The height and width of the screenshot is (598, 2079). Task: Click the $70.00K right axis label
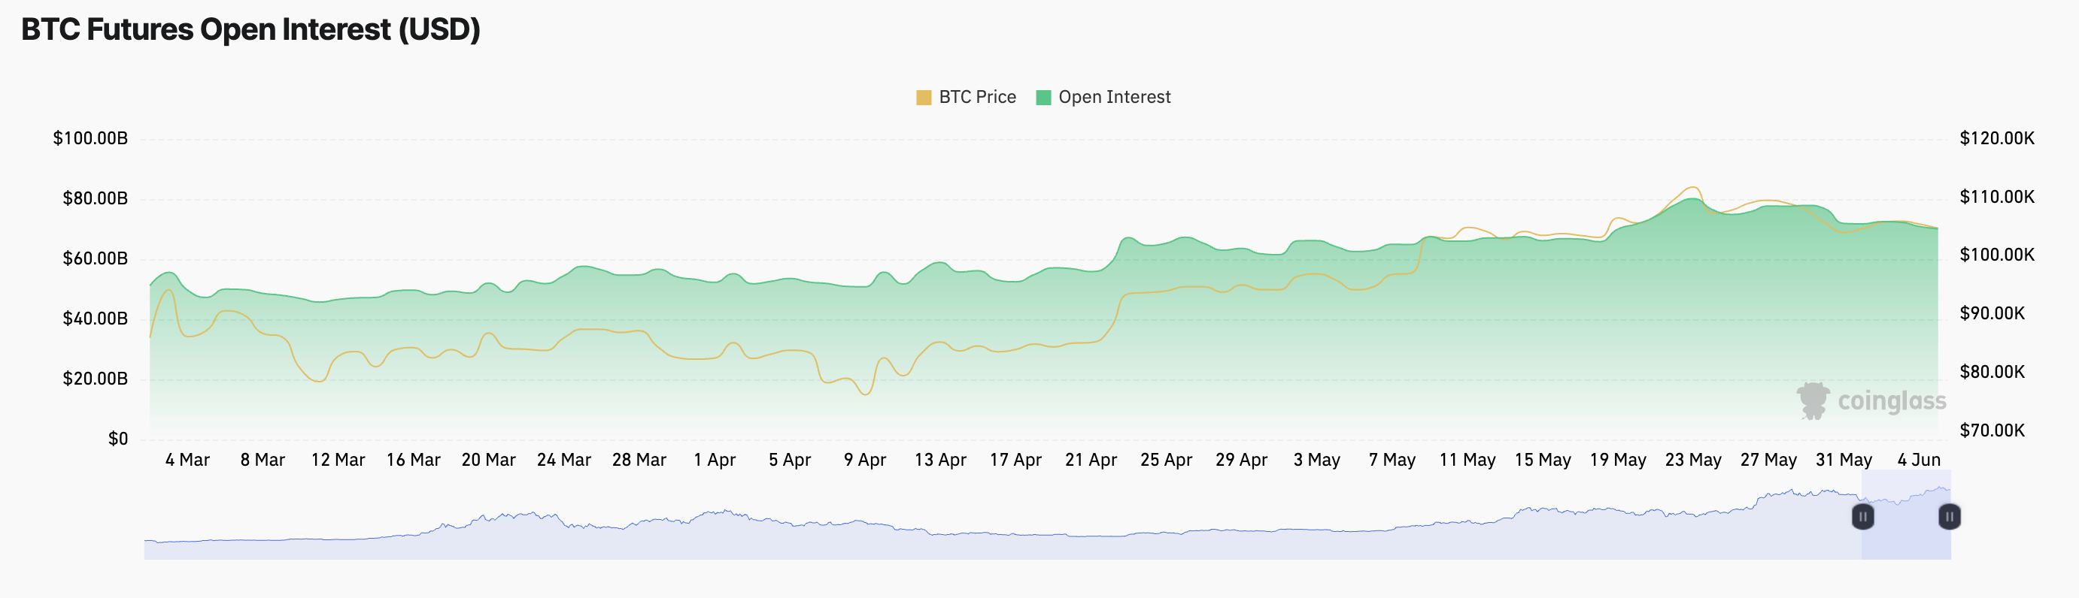tap(1992, 430)
